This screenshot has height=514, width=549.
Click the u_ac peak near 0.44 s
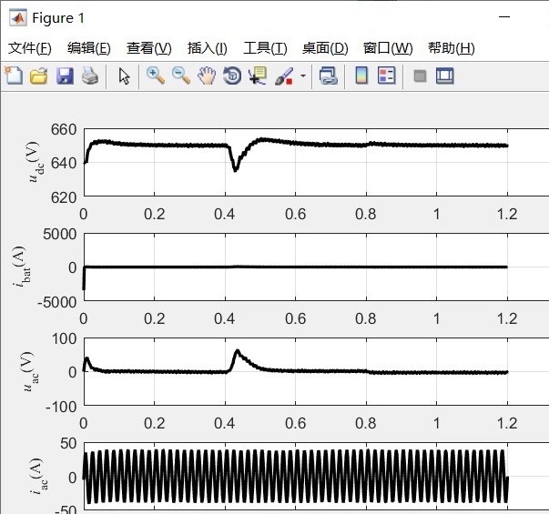tap(238, 352)
